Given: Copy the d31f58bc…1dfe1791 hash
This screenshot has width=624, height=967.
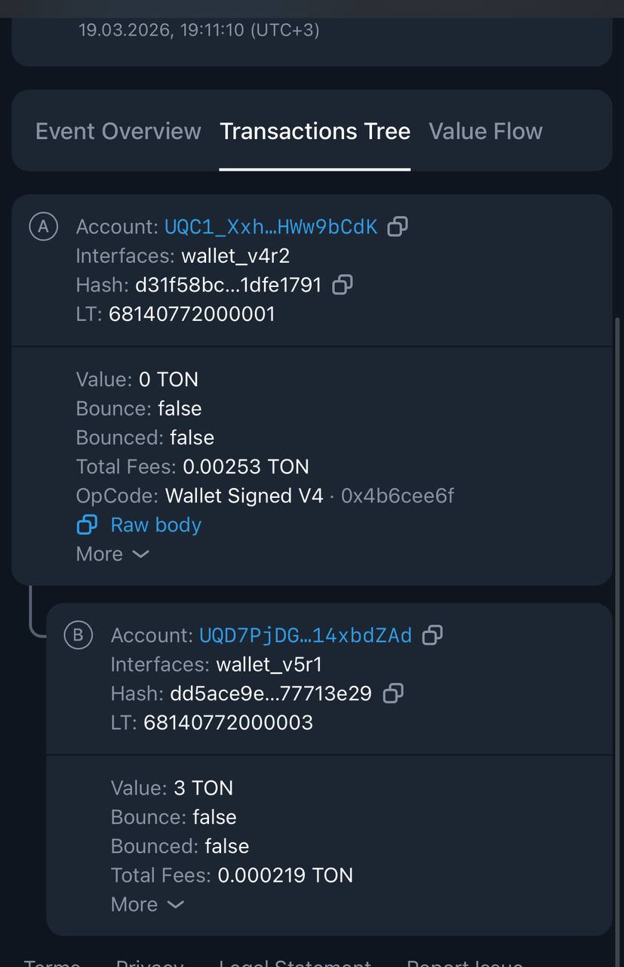Looking at the screenshot, I should [343, 285].
